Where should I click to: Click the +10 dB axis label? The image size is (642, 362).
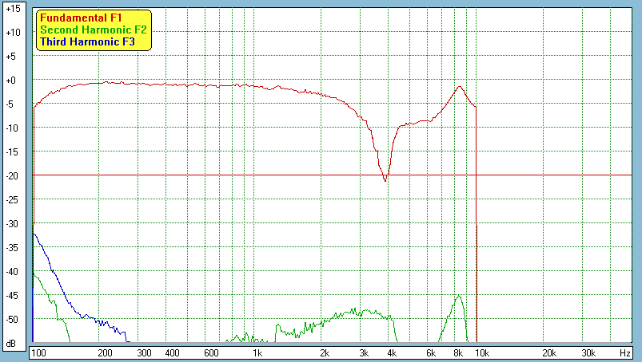pos(12,33)
